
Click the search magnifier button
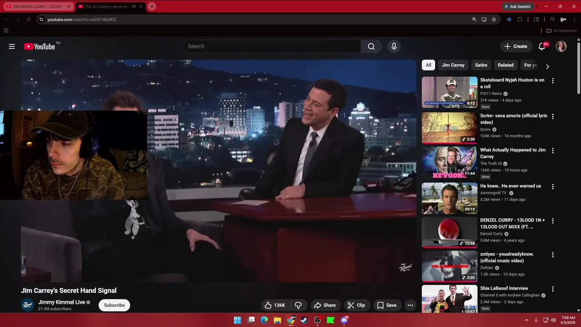(x=371, y=46)
